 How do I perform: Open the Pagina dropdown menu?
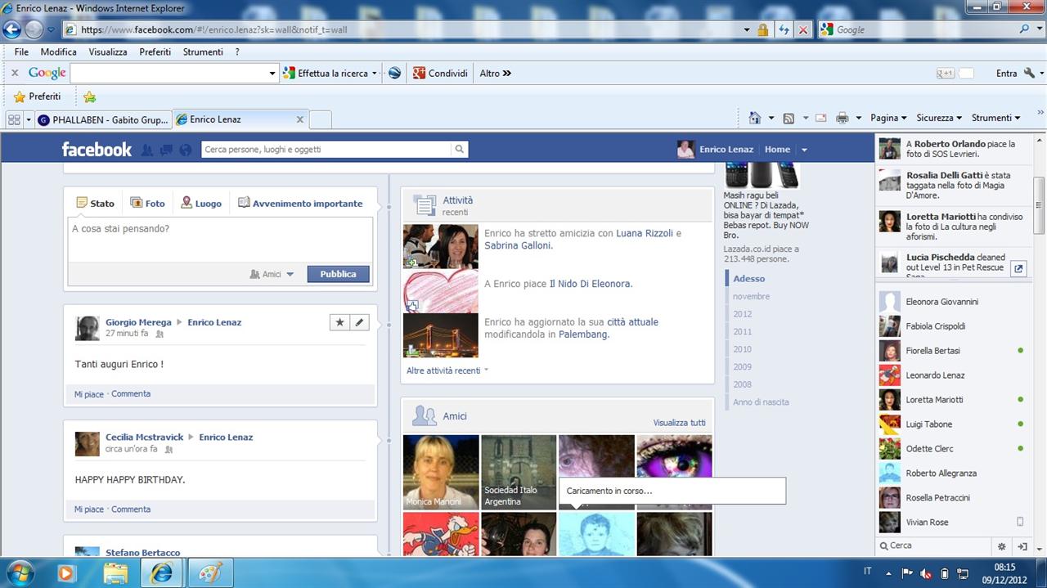point(889,118)
